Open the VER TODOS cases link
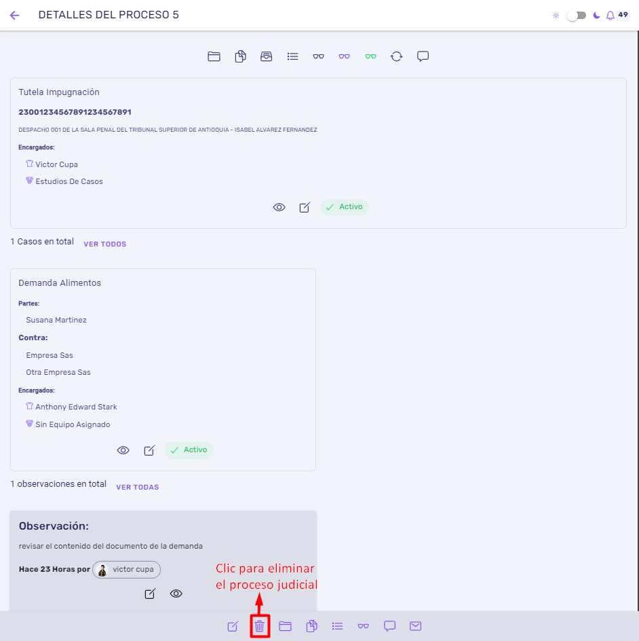 click(105, 244)
